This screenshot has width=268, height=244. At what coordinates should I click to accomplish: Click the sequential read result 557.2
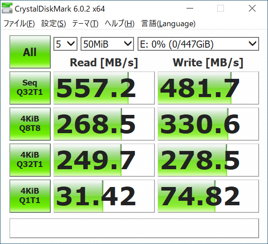click(x=104, y=88)
